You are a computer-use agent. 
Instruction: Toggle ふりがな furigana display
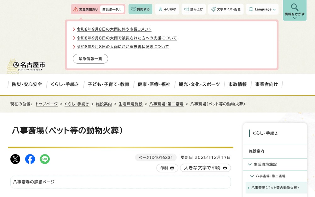167,9
